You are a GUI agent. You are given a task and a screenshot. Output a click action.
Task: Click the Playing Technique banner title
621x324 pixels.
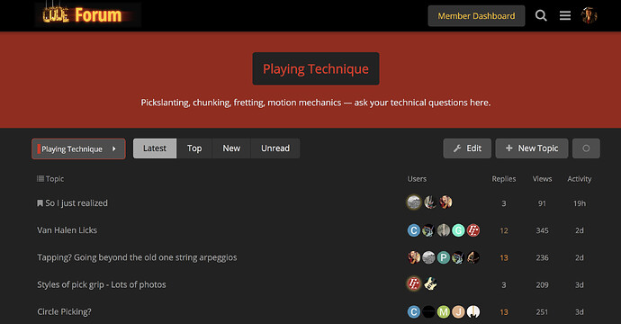316,68
